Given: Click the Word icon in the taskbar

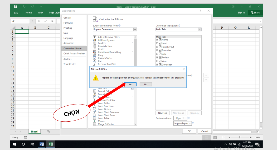Looking at the screenshot, I should [41, 144].
